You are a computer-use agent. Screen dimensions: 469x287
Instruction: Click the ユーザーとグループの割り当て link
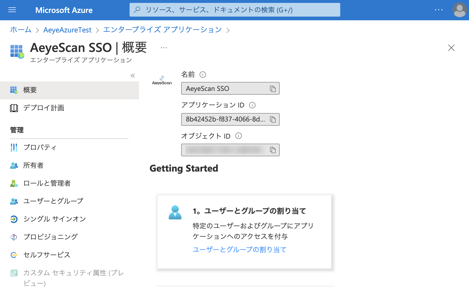point(239,249)
